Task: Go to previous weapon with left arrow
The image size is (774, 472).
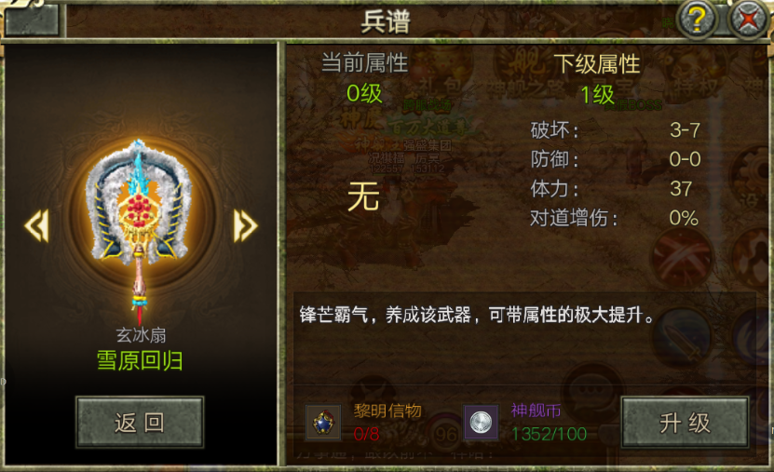Action: pyautogui.click(x=37, y=226)
